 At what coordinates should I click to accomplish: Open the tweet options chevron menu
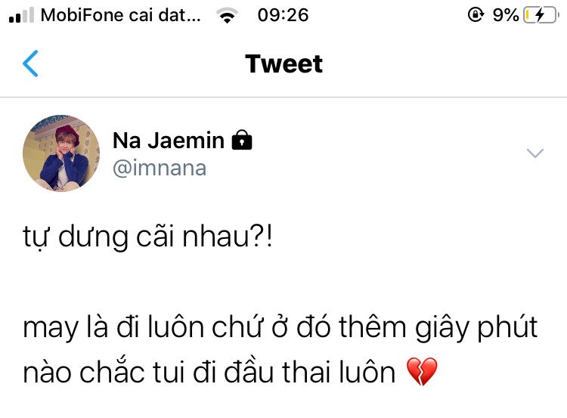(x=534, y=153)
